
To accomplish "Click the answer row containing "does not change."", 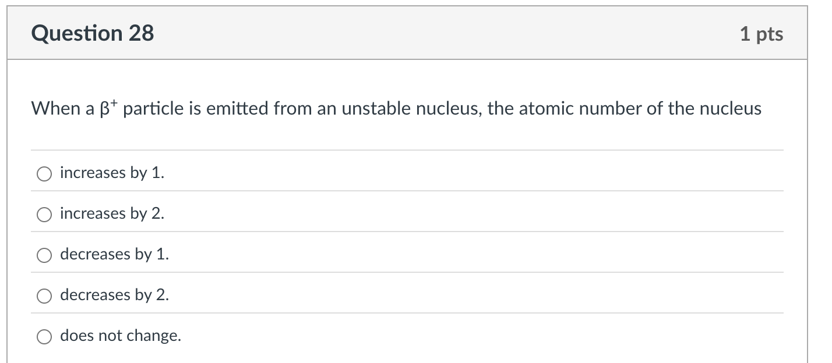I will 350,336.
